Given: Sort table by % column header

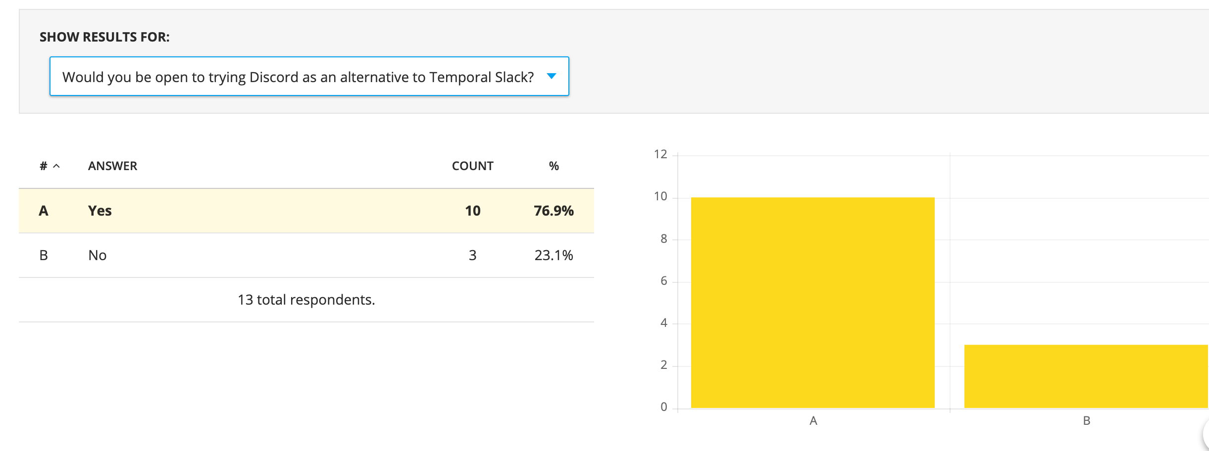Looking at the screenshot, I should pyautogui.click(x=554, y=166).
